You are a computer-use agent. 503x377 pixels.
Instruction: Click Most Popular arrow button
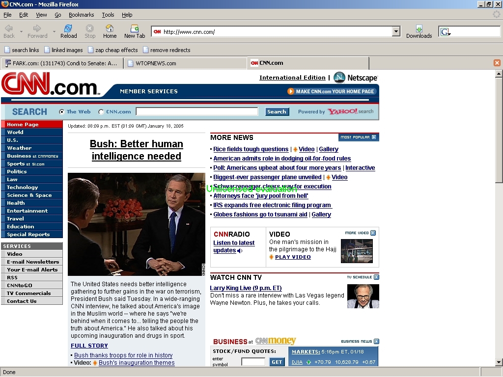coord(359,137)
